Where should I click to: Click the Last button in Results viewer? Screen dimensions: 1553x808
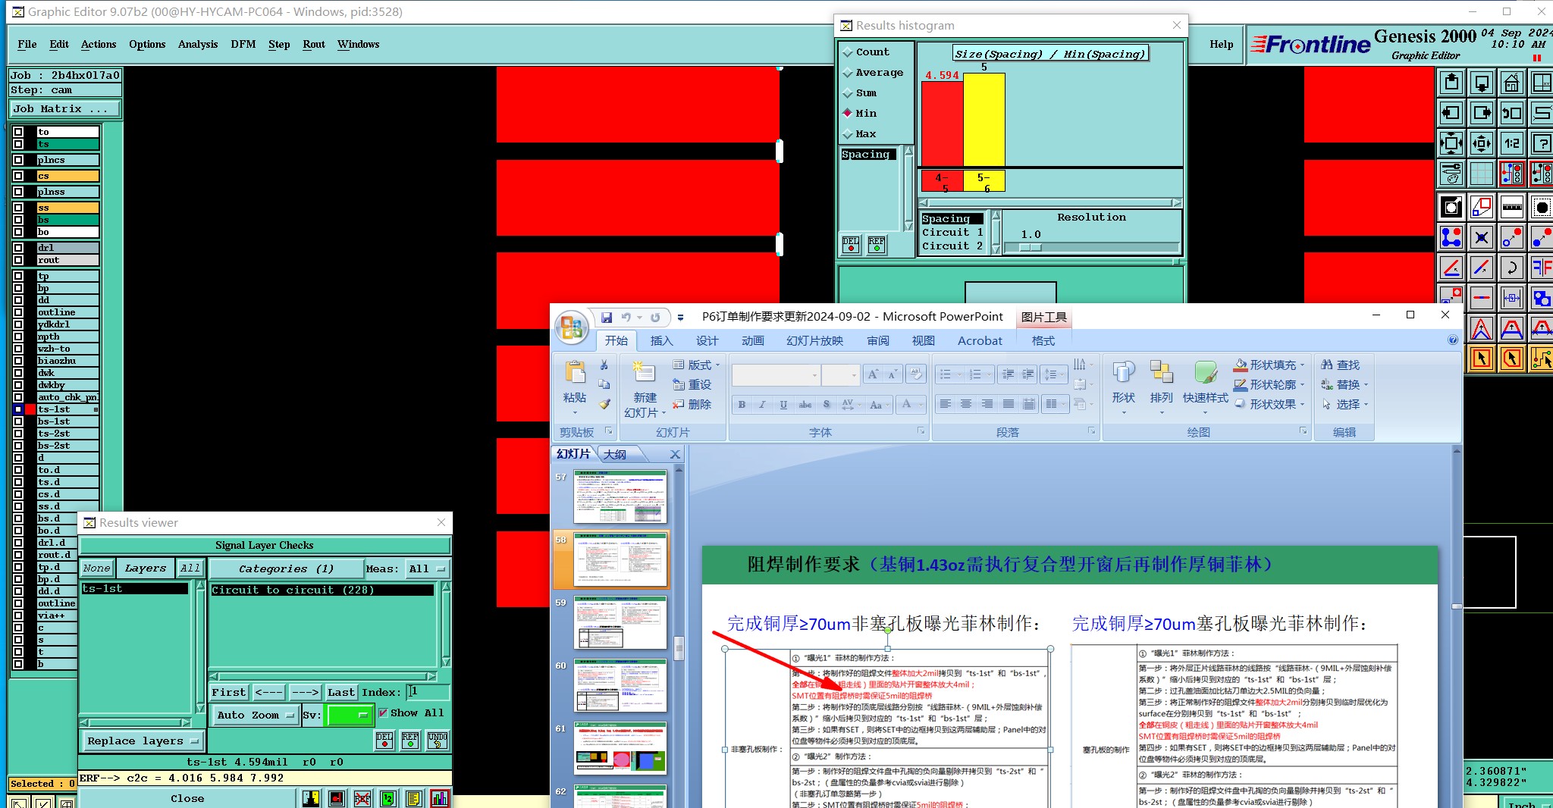coord(340,692)
